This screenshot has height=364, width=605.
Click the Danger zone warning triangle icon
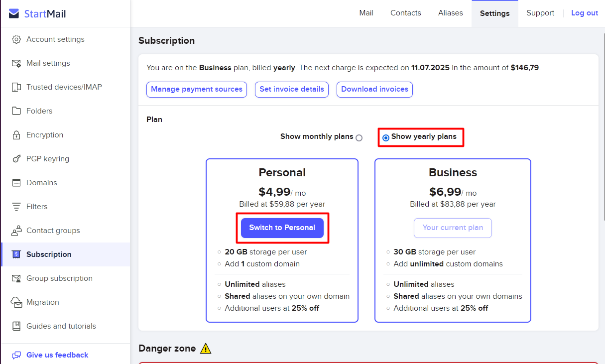pyautogui.click(x=206, y=349)
